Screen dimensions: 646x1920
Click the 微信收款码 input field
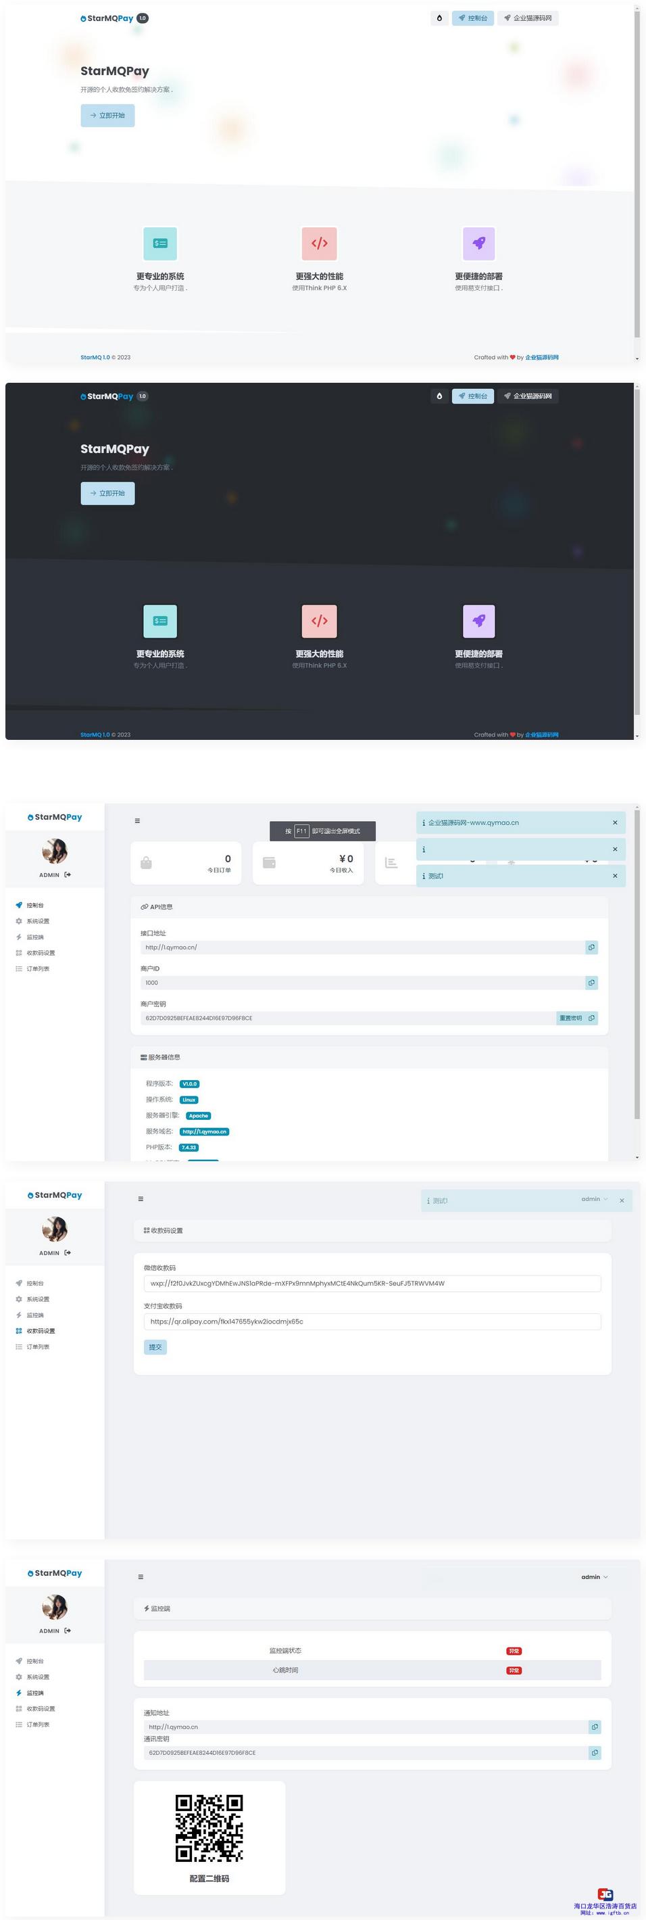coord(372,1284)
